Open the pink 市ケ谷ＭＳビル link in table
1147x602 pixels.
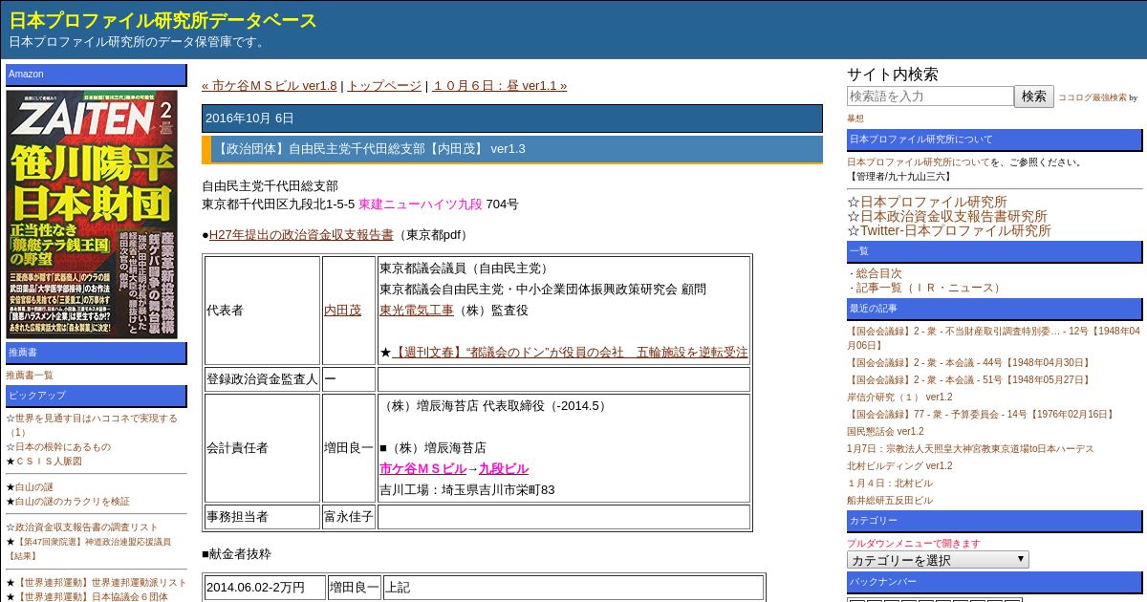click(x=422, y=468)
